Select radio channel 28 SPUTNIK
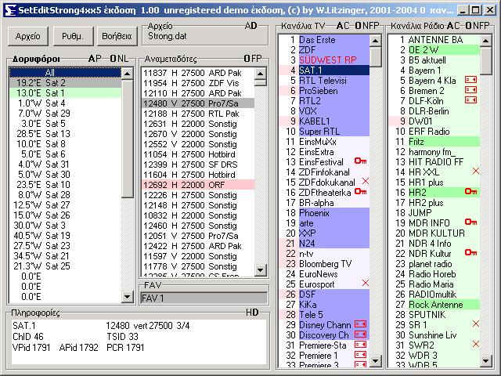The image size is (501, 376). pyautogui.click(x=434, y=315)
